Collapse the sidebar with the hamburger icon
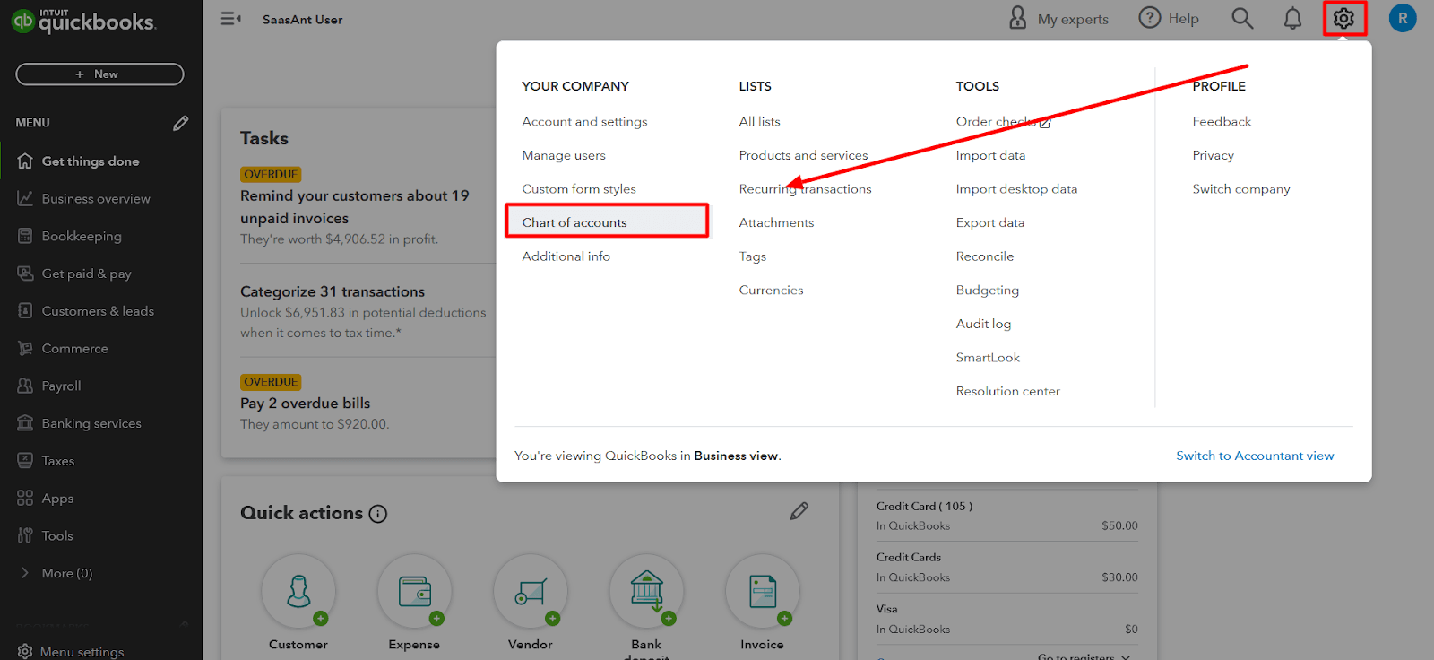The width and height of the screenshot is (1434, 660). [x=230, y=18]
